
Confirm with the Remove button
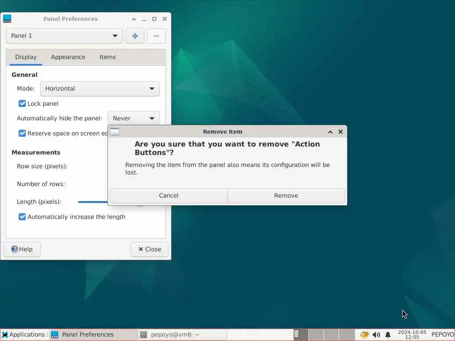pyautogui.click(x=286, y=196)
